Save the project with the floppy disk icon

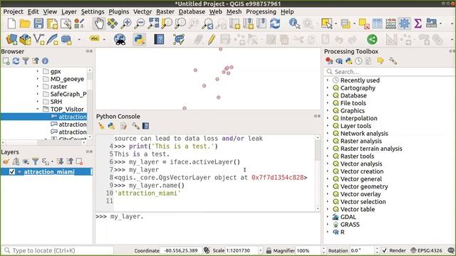[38, 23]
